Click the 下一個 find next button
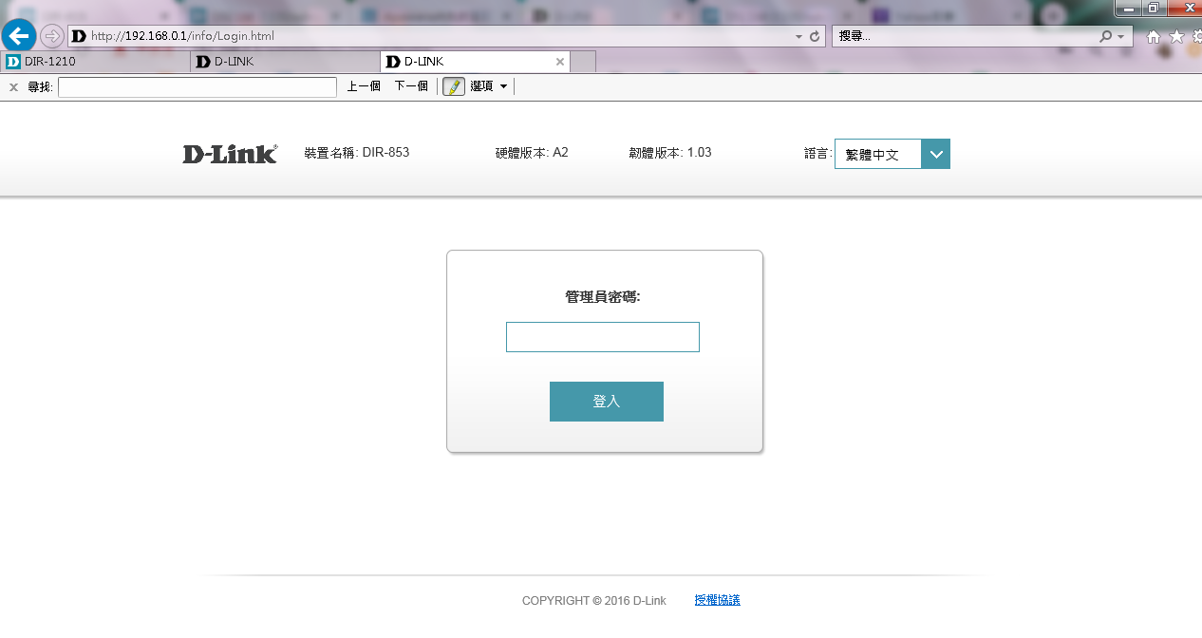Viewport: 1202px width, 638px height. tap(411, 86)
